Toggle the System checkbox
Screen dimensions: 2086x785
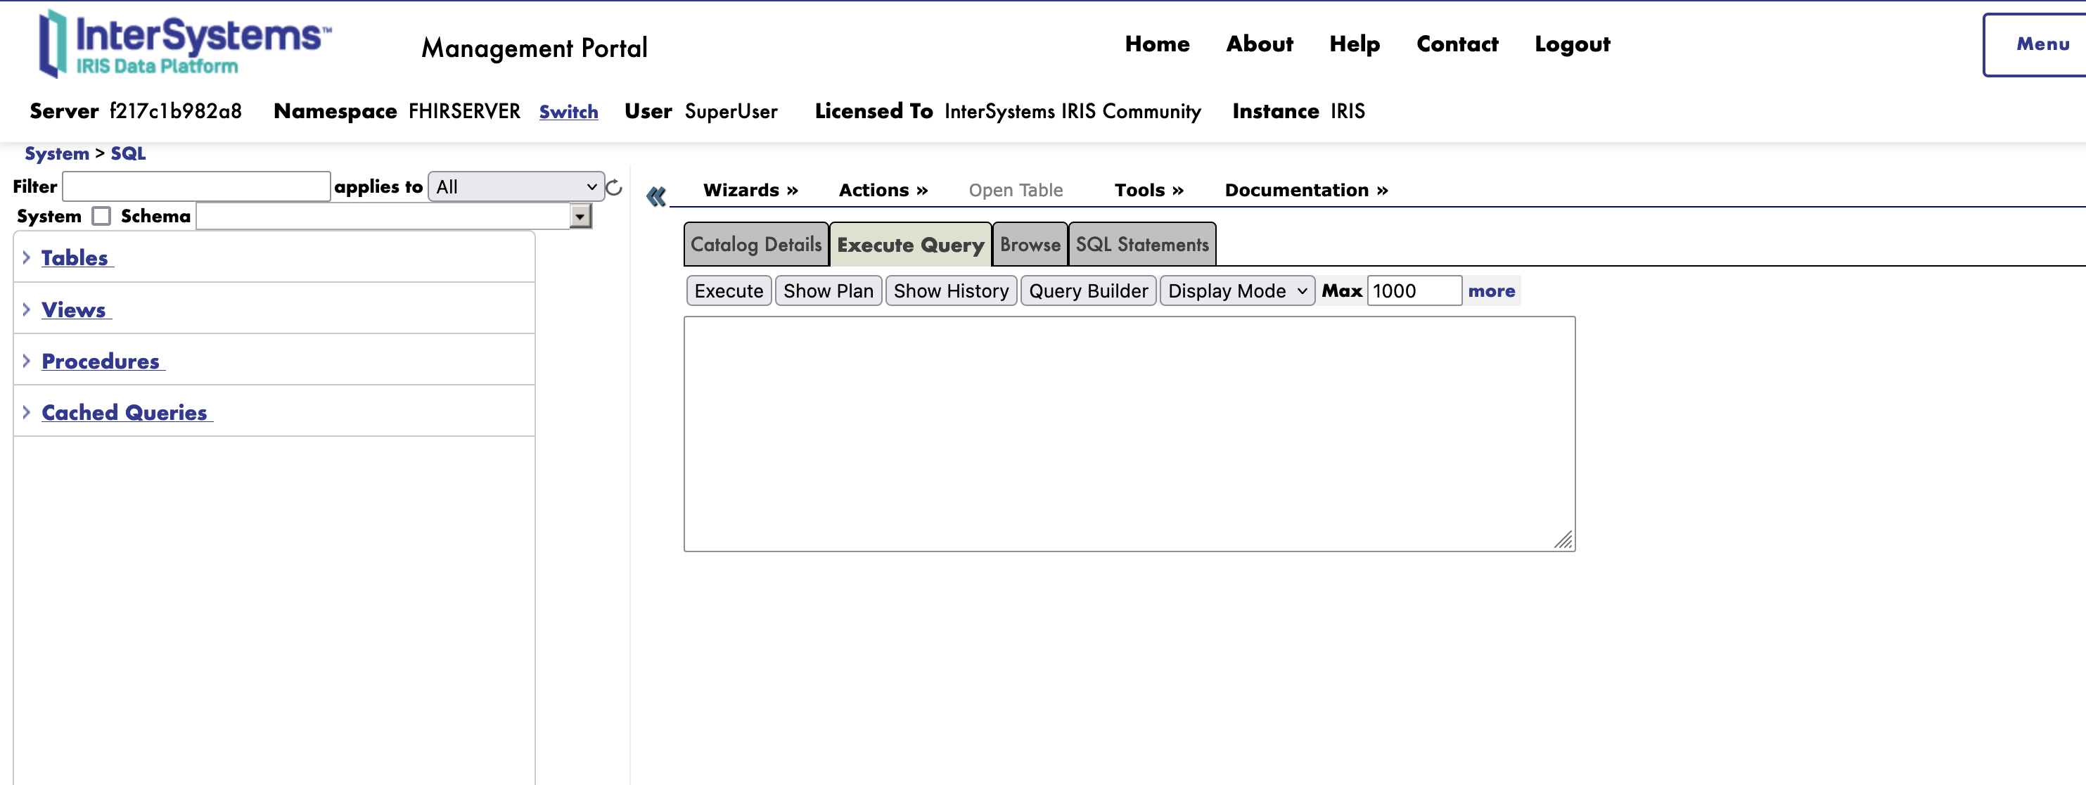[x=101, y=217]
